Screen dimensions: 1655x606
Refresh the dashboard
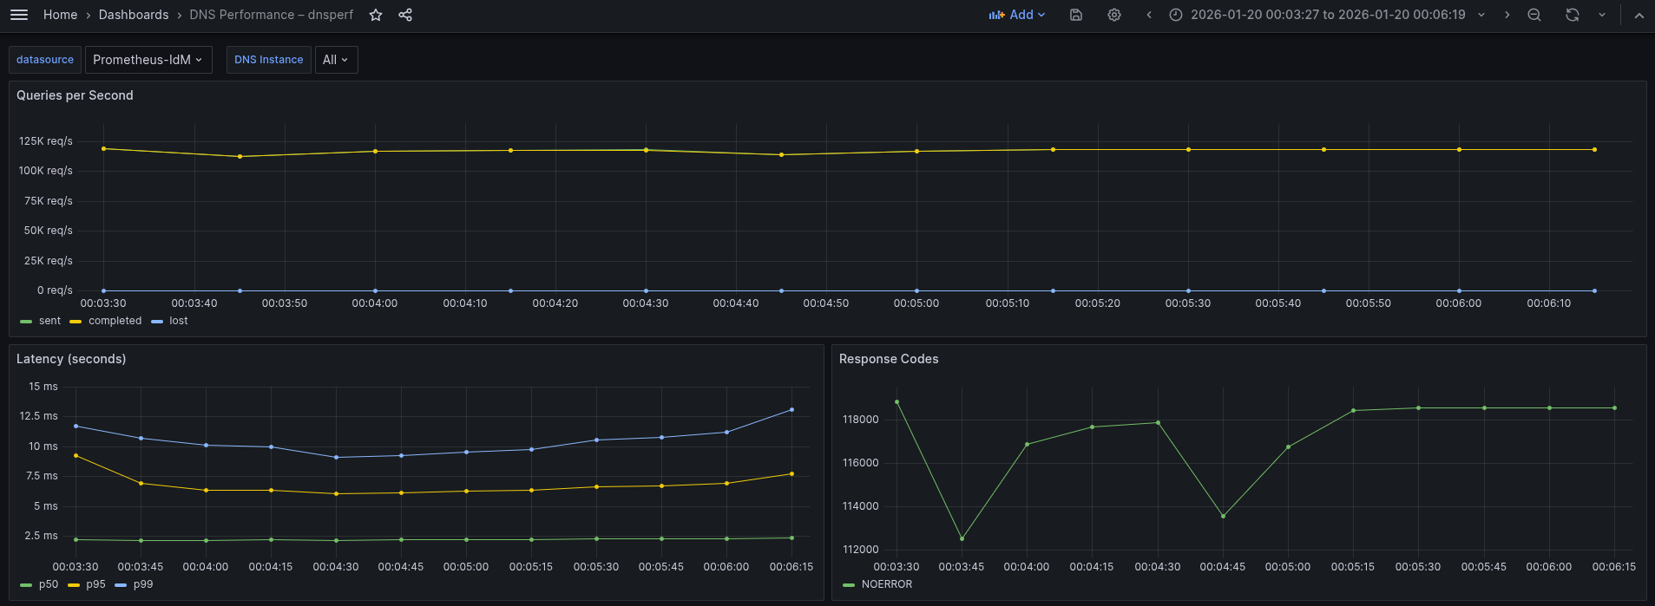pos(1572,15)
